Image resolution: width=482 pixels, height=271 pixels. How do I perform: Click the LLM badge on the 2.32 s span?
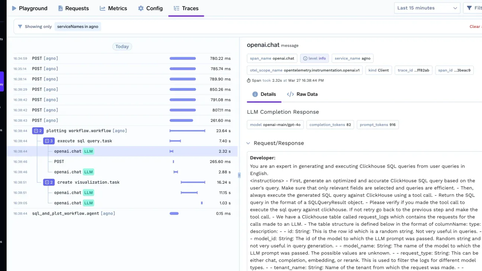(88, 151)
